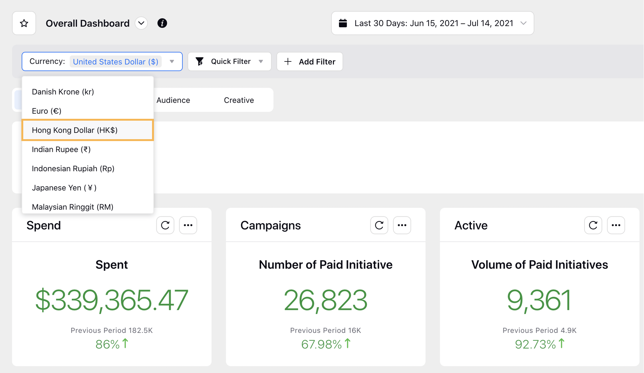Choose Euro (€) from currency list
The width and height of the screenshot is (644, 373).
46,111
